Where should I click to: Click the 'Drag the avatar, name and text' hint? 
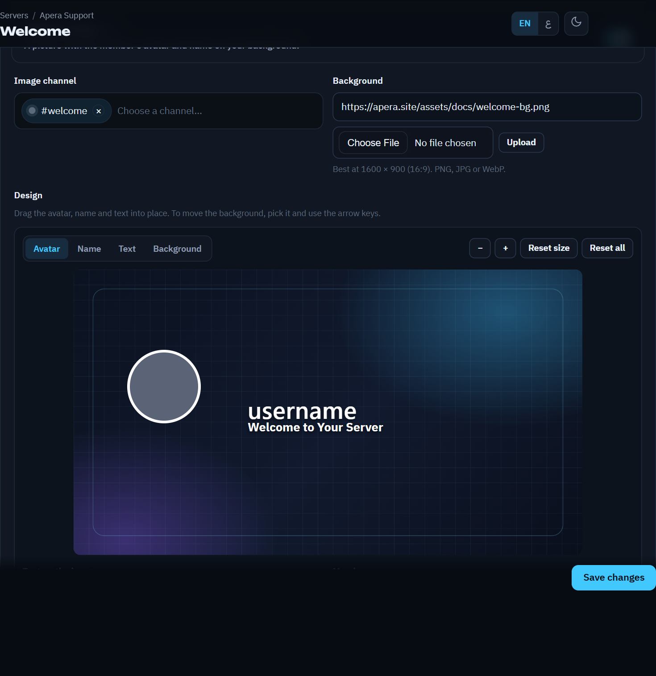197,213
